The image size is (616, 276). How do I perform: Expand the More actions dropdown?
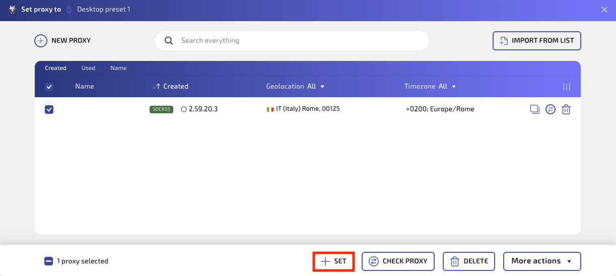tap(542, 261)
